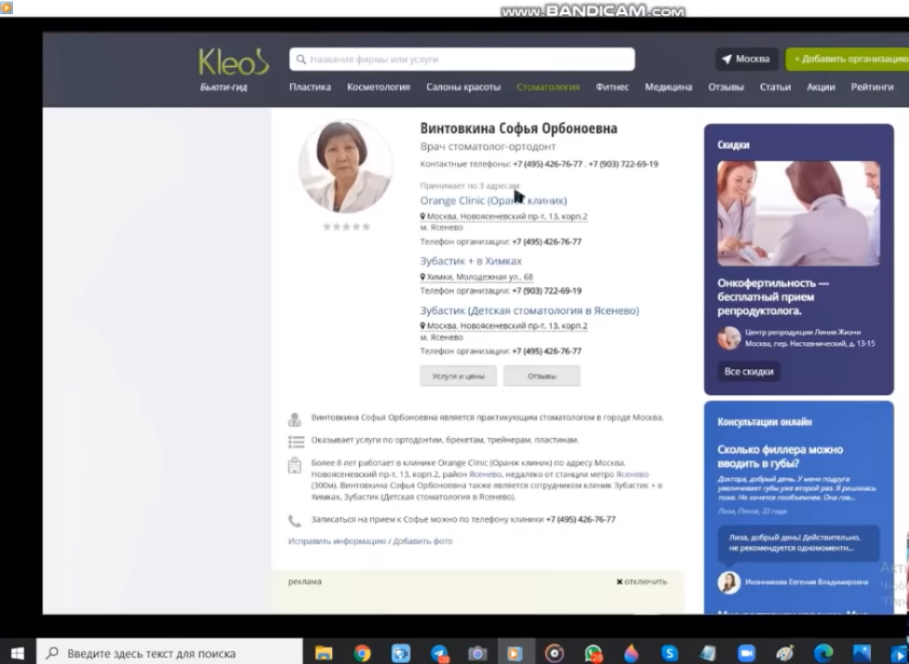The width and height of the screenshot is (909, 664).
Task: Click the Ясенево district link after район
Action: click(486, 474)
